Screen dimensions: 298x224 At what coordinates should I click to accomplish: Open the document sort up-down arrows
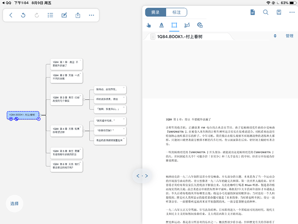275,36
